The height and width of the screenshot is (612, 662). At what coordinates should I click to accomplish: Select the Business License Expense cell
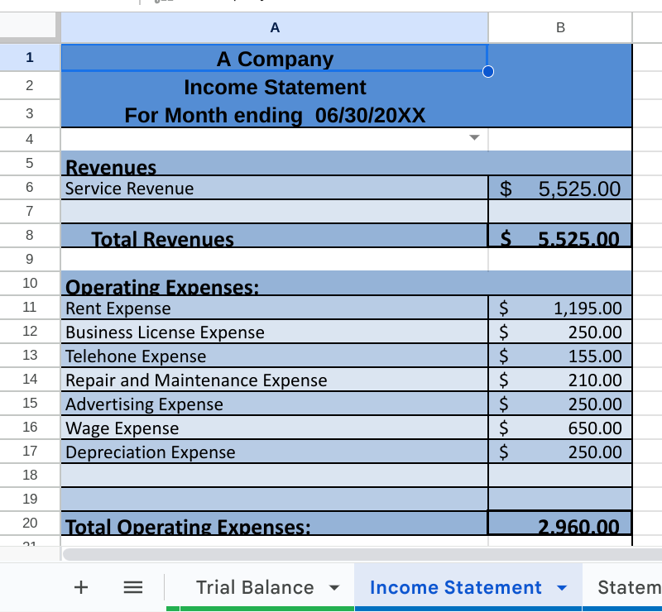click(275, 332)
